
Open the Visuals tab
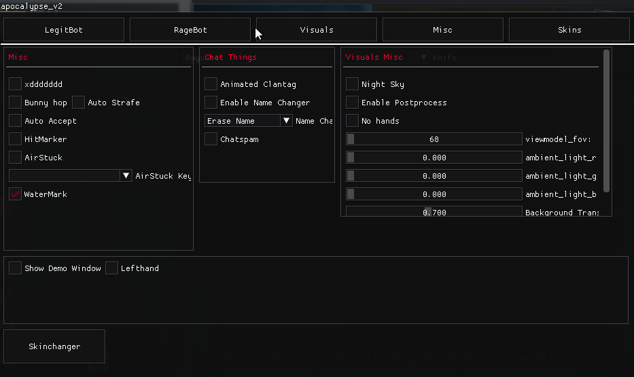point(317,29)
